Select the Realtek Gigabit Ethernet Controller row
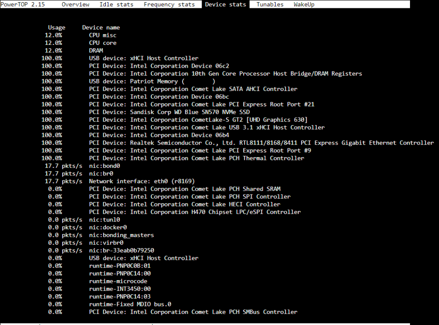439x325 pixels. tap(237, 143)
